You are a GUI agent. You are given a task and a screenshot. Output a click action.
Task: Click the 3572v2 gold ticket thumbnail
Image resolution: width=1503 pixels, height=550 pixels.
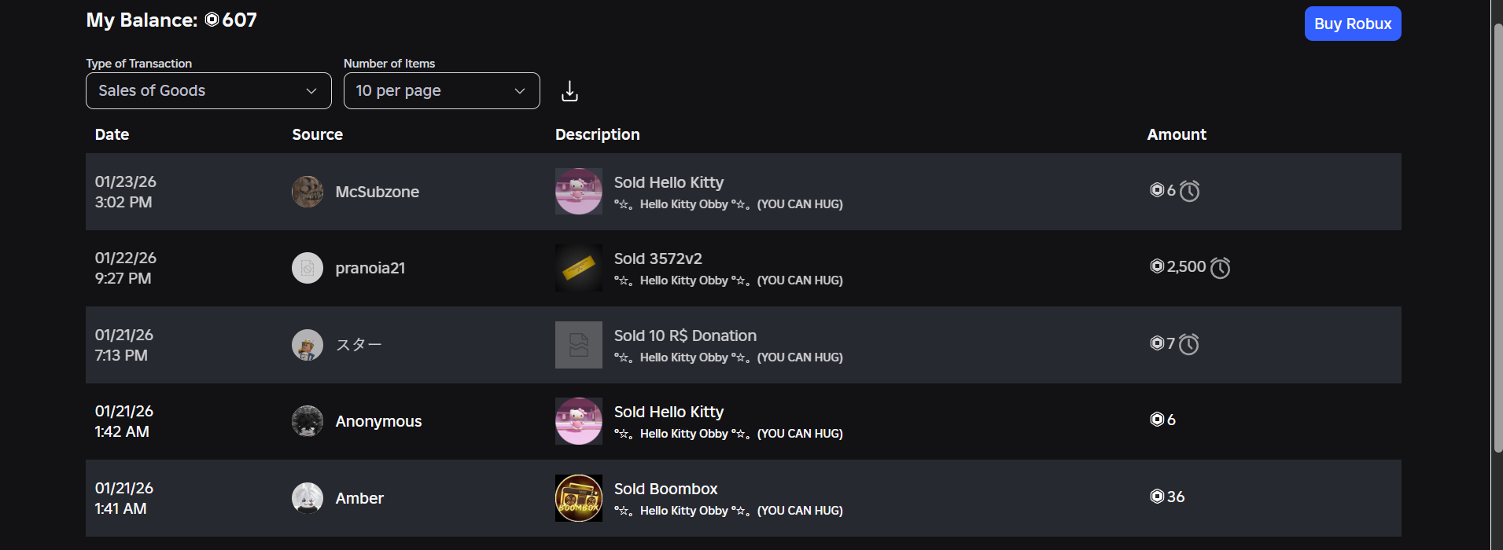(x=579, y=268)
